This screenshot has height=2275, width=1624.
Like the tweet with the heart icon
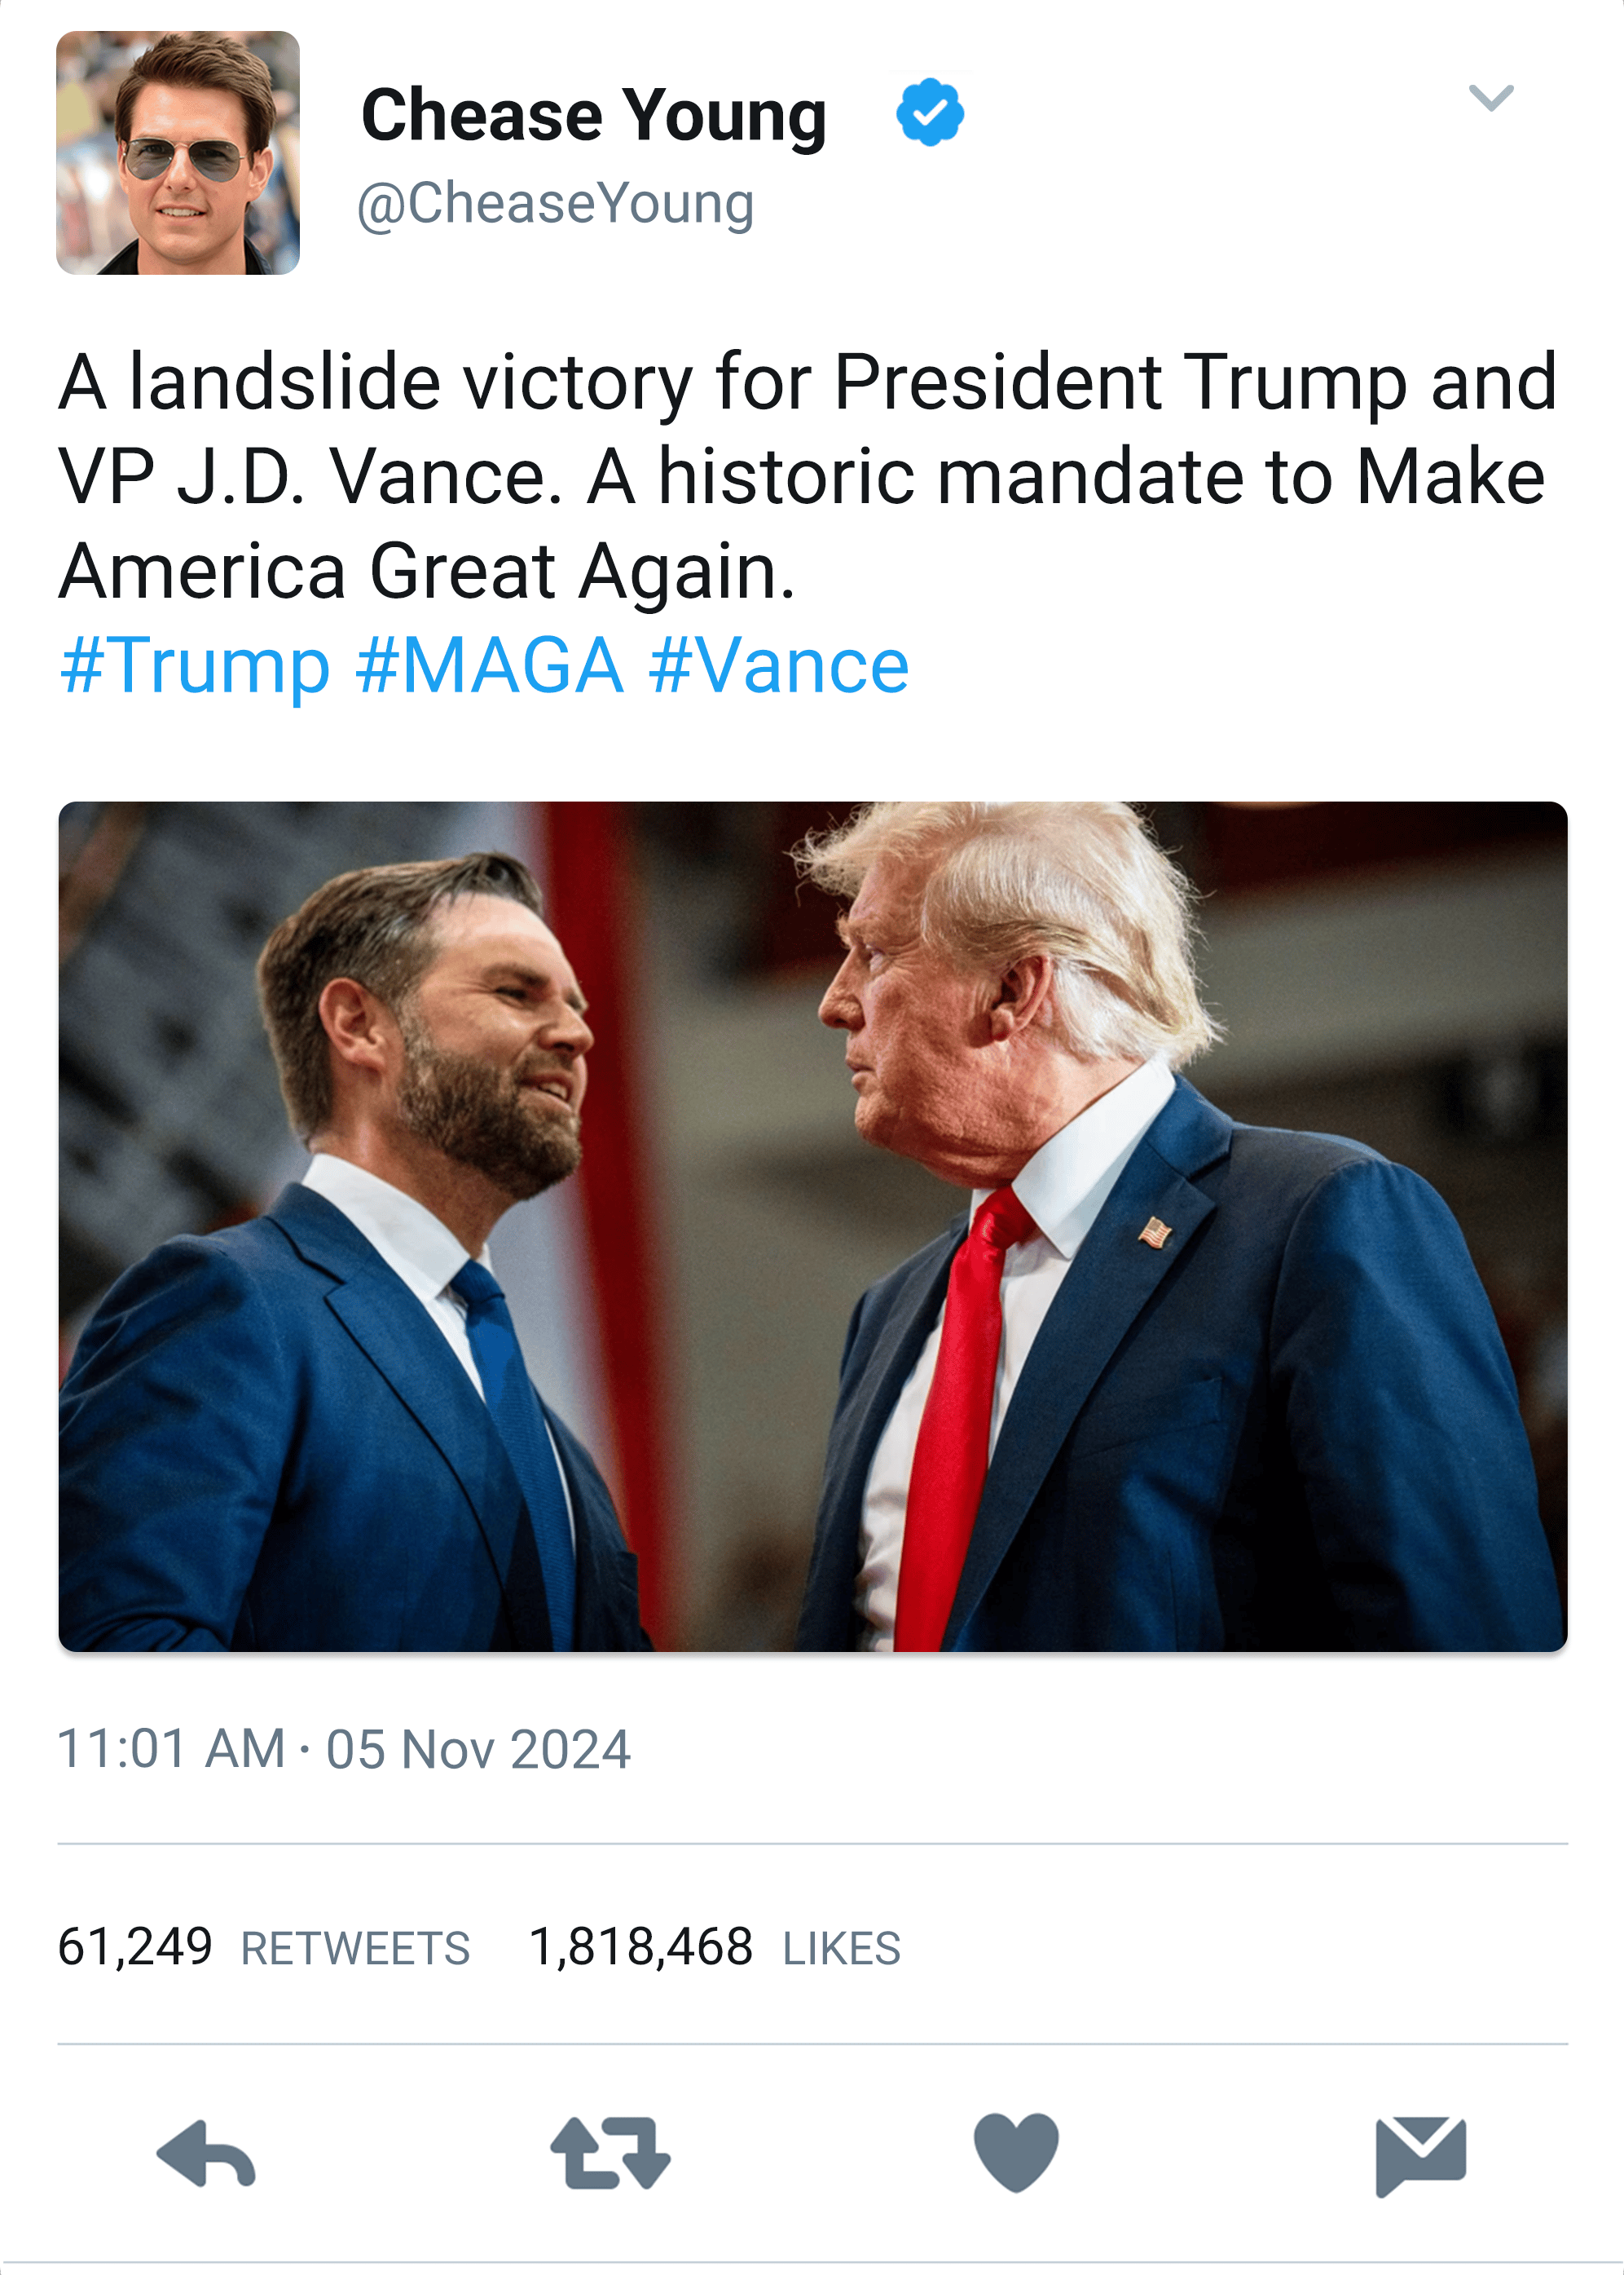point(1016,2152)
